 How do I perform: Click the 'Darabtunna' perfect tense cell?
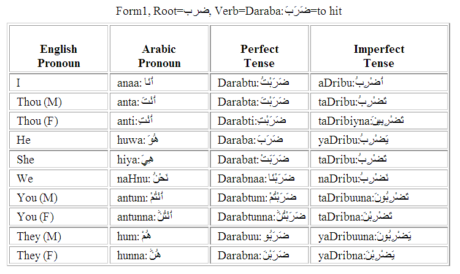pyautogui.click(x=259, y=217)
